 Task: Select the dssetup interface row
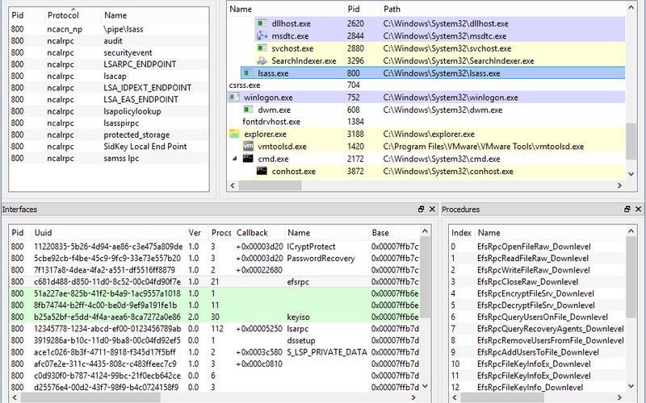point(214,340)
